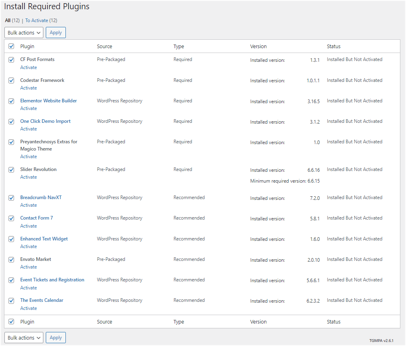Screen dimensions: 406x346
Task: Open the Event Tickets and Registration link
Action: click(x=52, y=280)
